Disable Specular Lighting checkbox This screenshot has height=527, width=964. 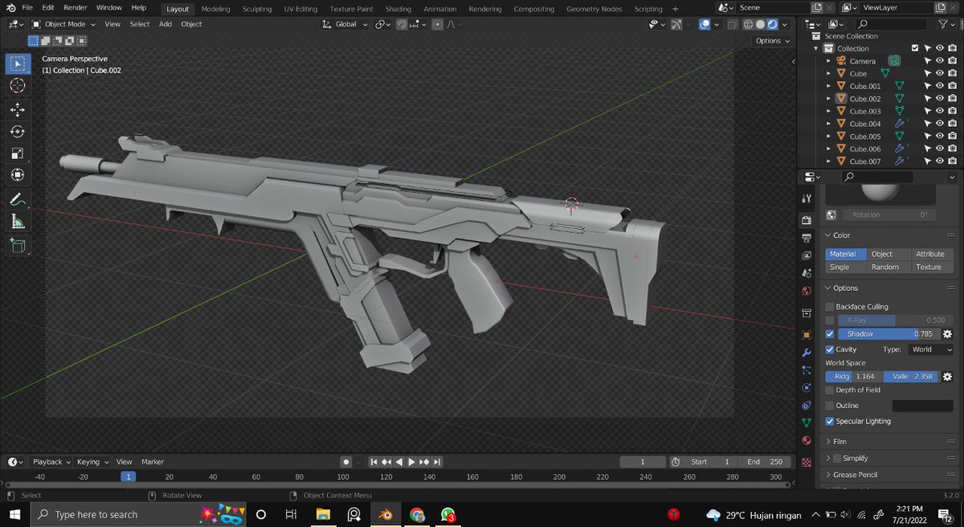click(x=830, y=421)
